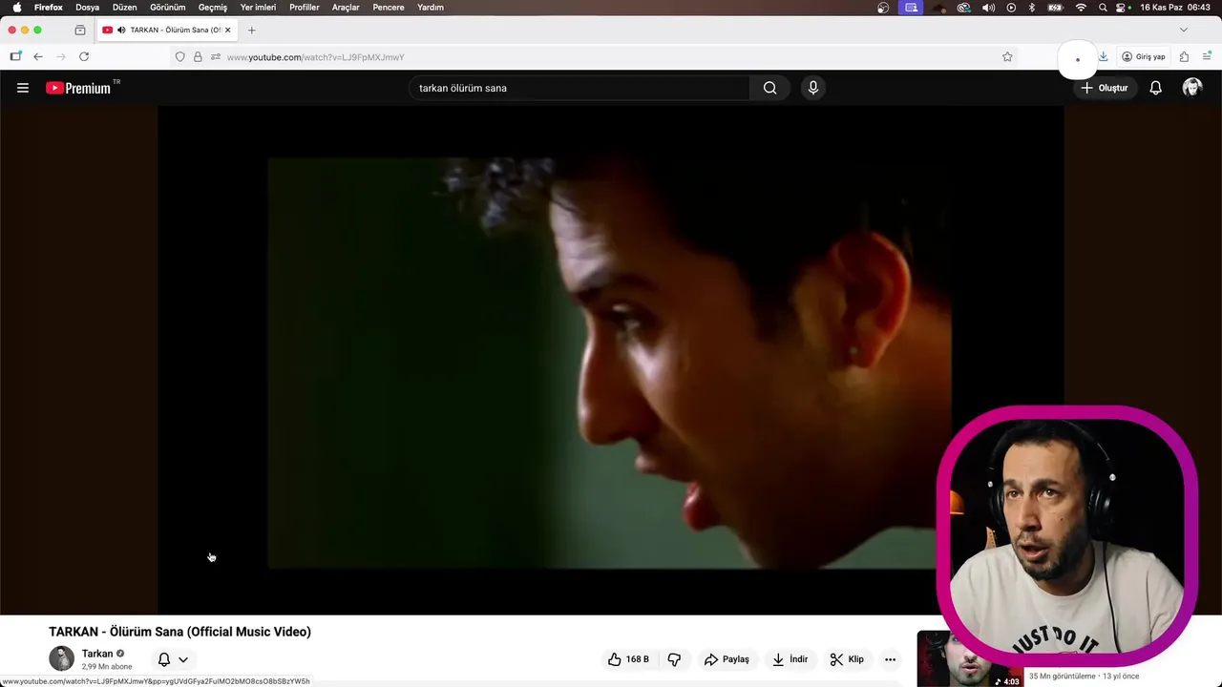Open the Profiller menu
The image size is (1222, 687).
click(305, 8)
